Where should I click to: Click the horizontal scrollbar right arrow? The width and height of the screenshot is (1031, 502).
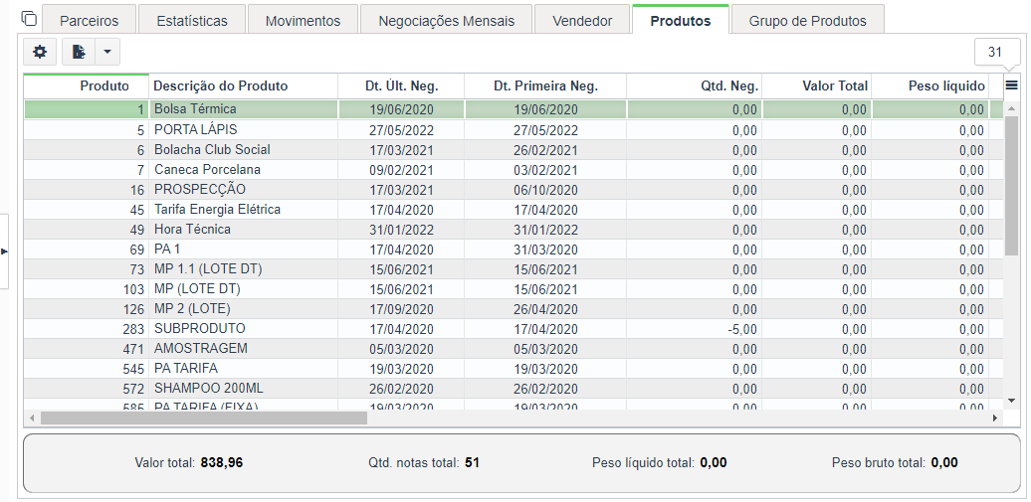pos(995,418)
